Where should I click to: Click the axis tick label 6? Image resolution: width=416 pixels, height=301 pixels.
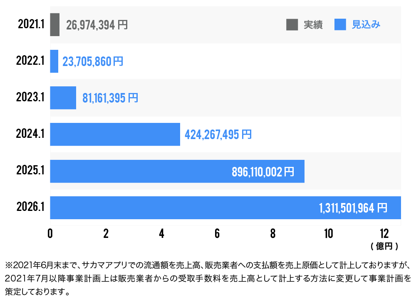(x=217, y=234)
